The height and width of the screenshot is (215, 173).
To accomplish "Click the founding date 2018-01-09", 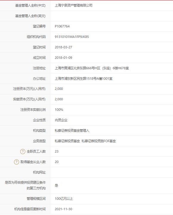I will pos(63,58).
